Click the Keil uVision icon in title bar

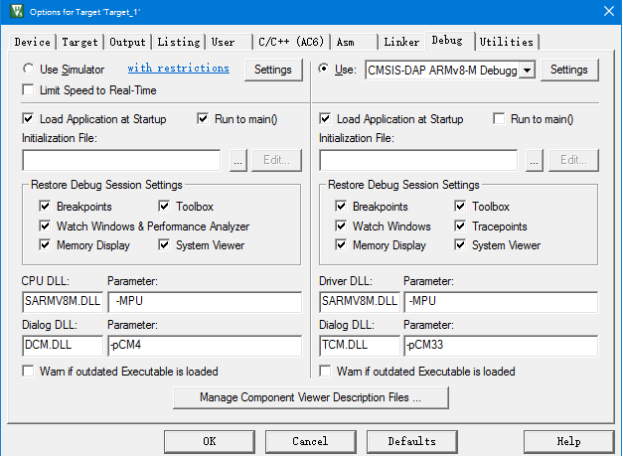[17, 11]
